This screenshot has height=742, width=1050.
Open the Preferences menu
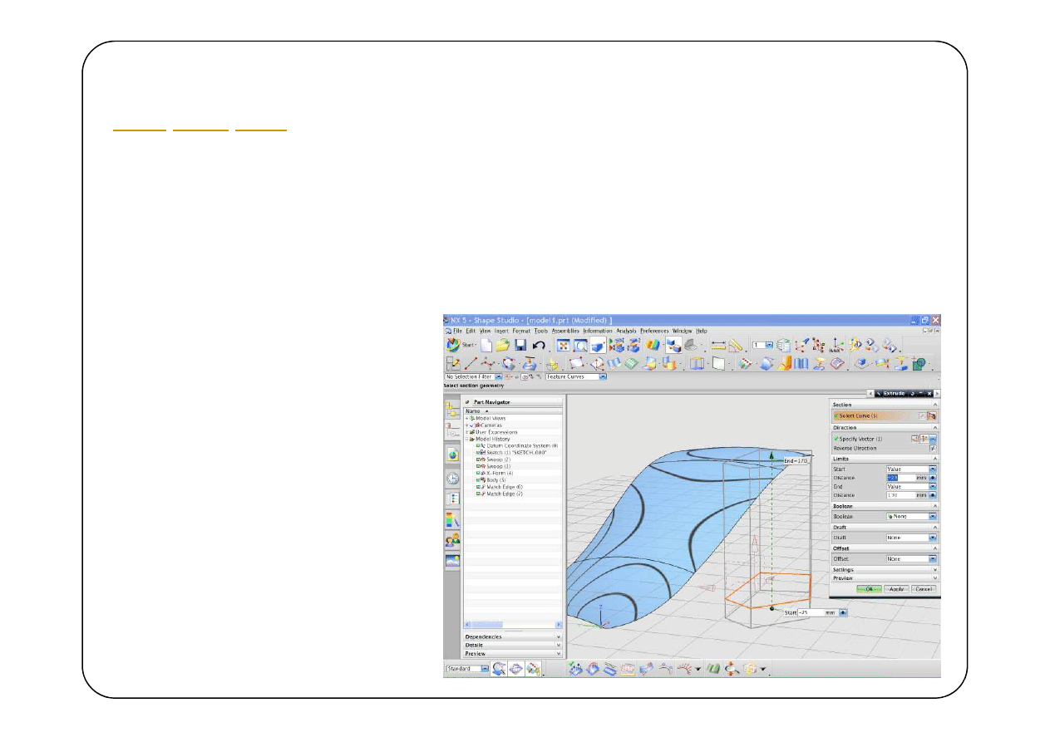coord(653,331)
